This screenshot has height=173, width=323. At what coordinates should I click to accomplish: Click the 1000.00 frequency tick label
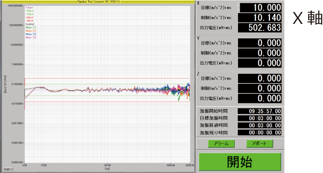point(171,165)
